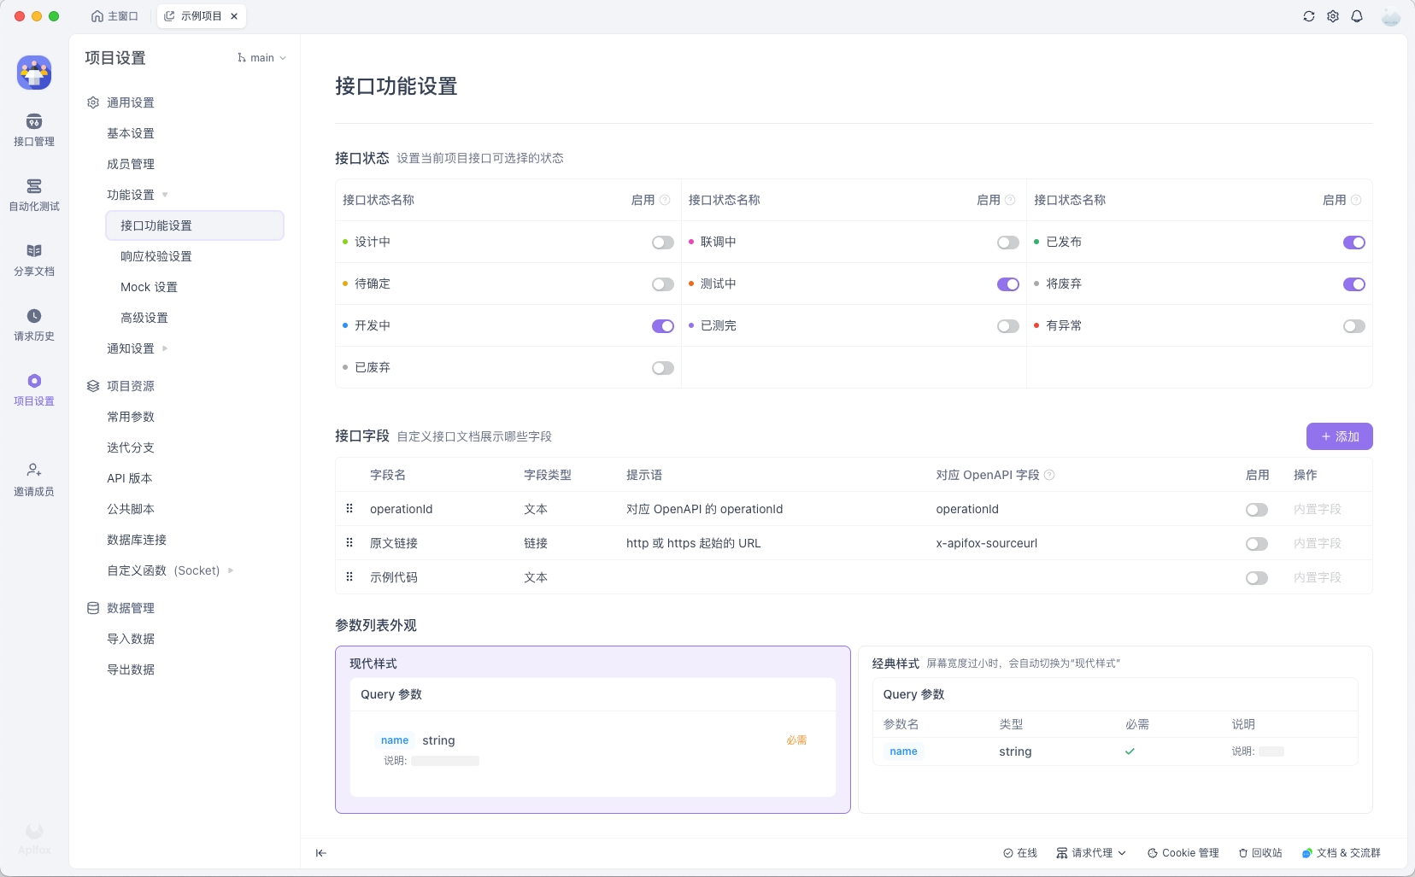Click the team avatar logo in sidebar

coord(34,73)
